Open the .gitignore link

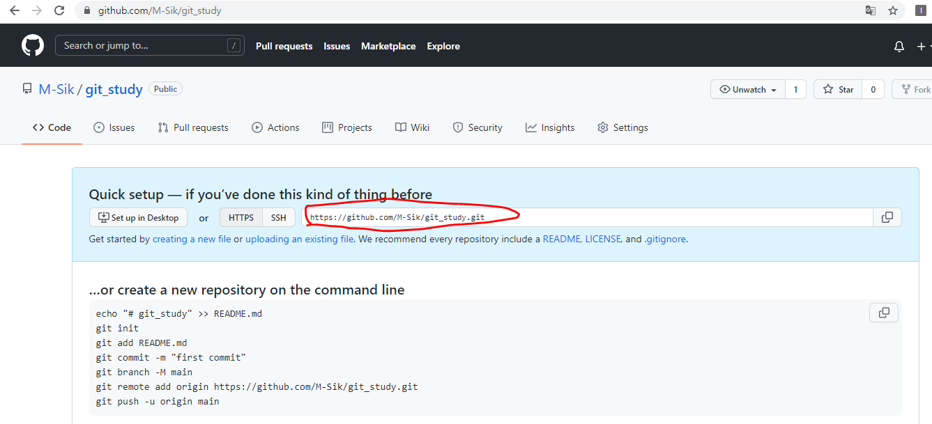click(x=665, y=239)
